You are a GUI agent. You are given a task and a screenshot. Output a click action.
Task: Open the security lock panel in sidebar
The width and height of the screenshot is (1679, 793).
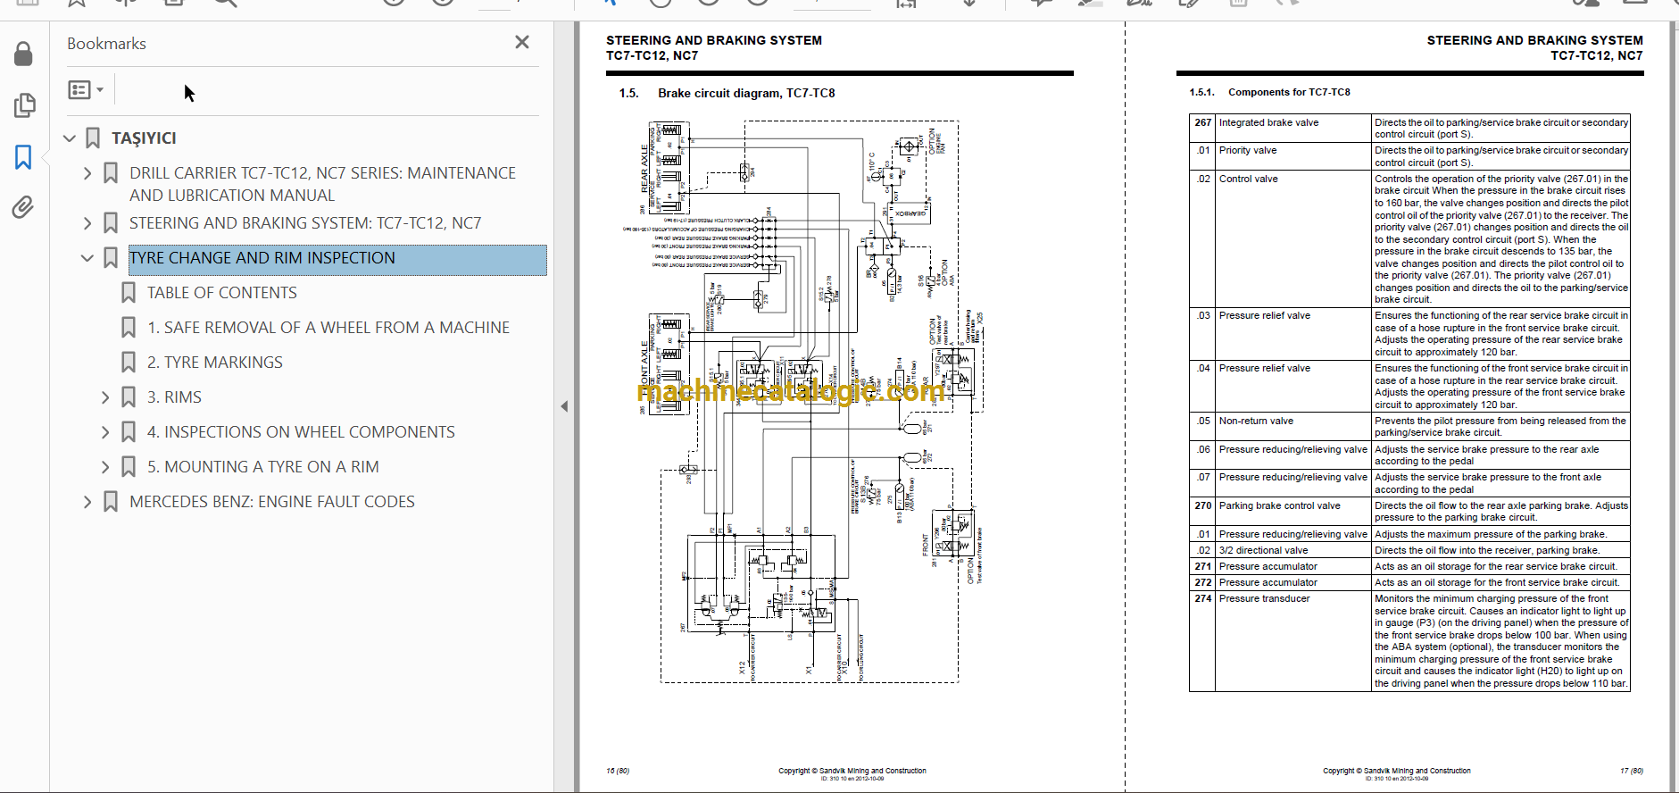(x=24, y=54)
